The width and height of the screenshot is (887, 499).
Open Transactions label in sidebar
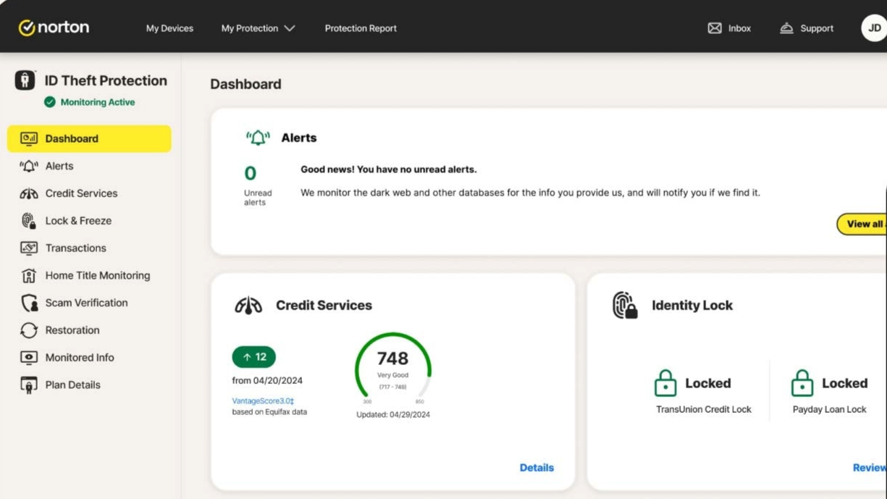coord(76,248)
